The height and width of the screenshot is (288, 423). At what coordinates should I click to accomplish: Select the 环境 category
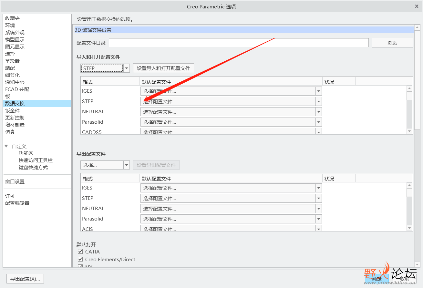coord(10,26)
